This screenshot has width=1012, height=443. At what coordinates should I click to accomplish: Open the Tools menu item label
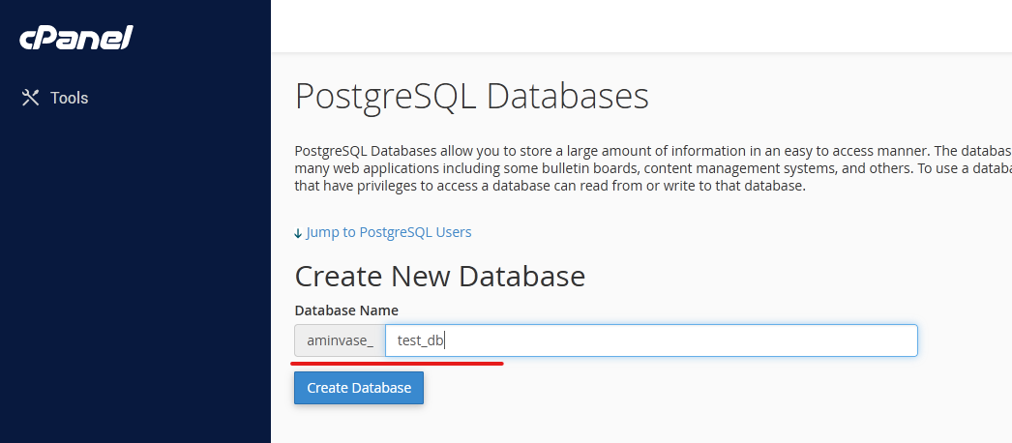(x=69, y=98)
